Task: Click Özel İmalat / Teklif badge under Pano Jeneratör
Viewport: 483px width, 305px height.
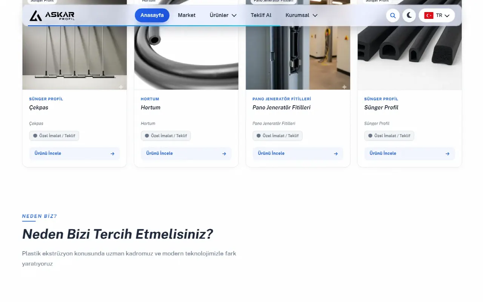Action: pos(277,136)
